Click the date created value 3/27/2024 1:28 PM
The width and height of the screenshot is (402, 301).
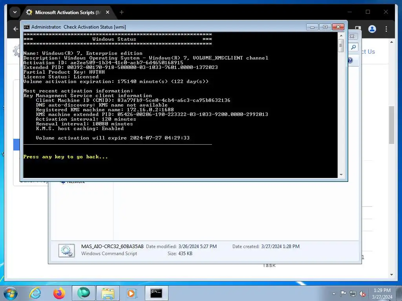(x=280, y=246)
